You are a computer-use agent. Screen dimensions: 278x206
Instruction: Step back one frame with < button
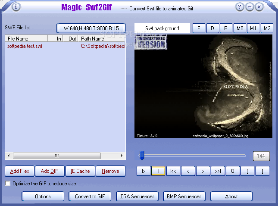click(x=188, y=171)
